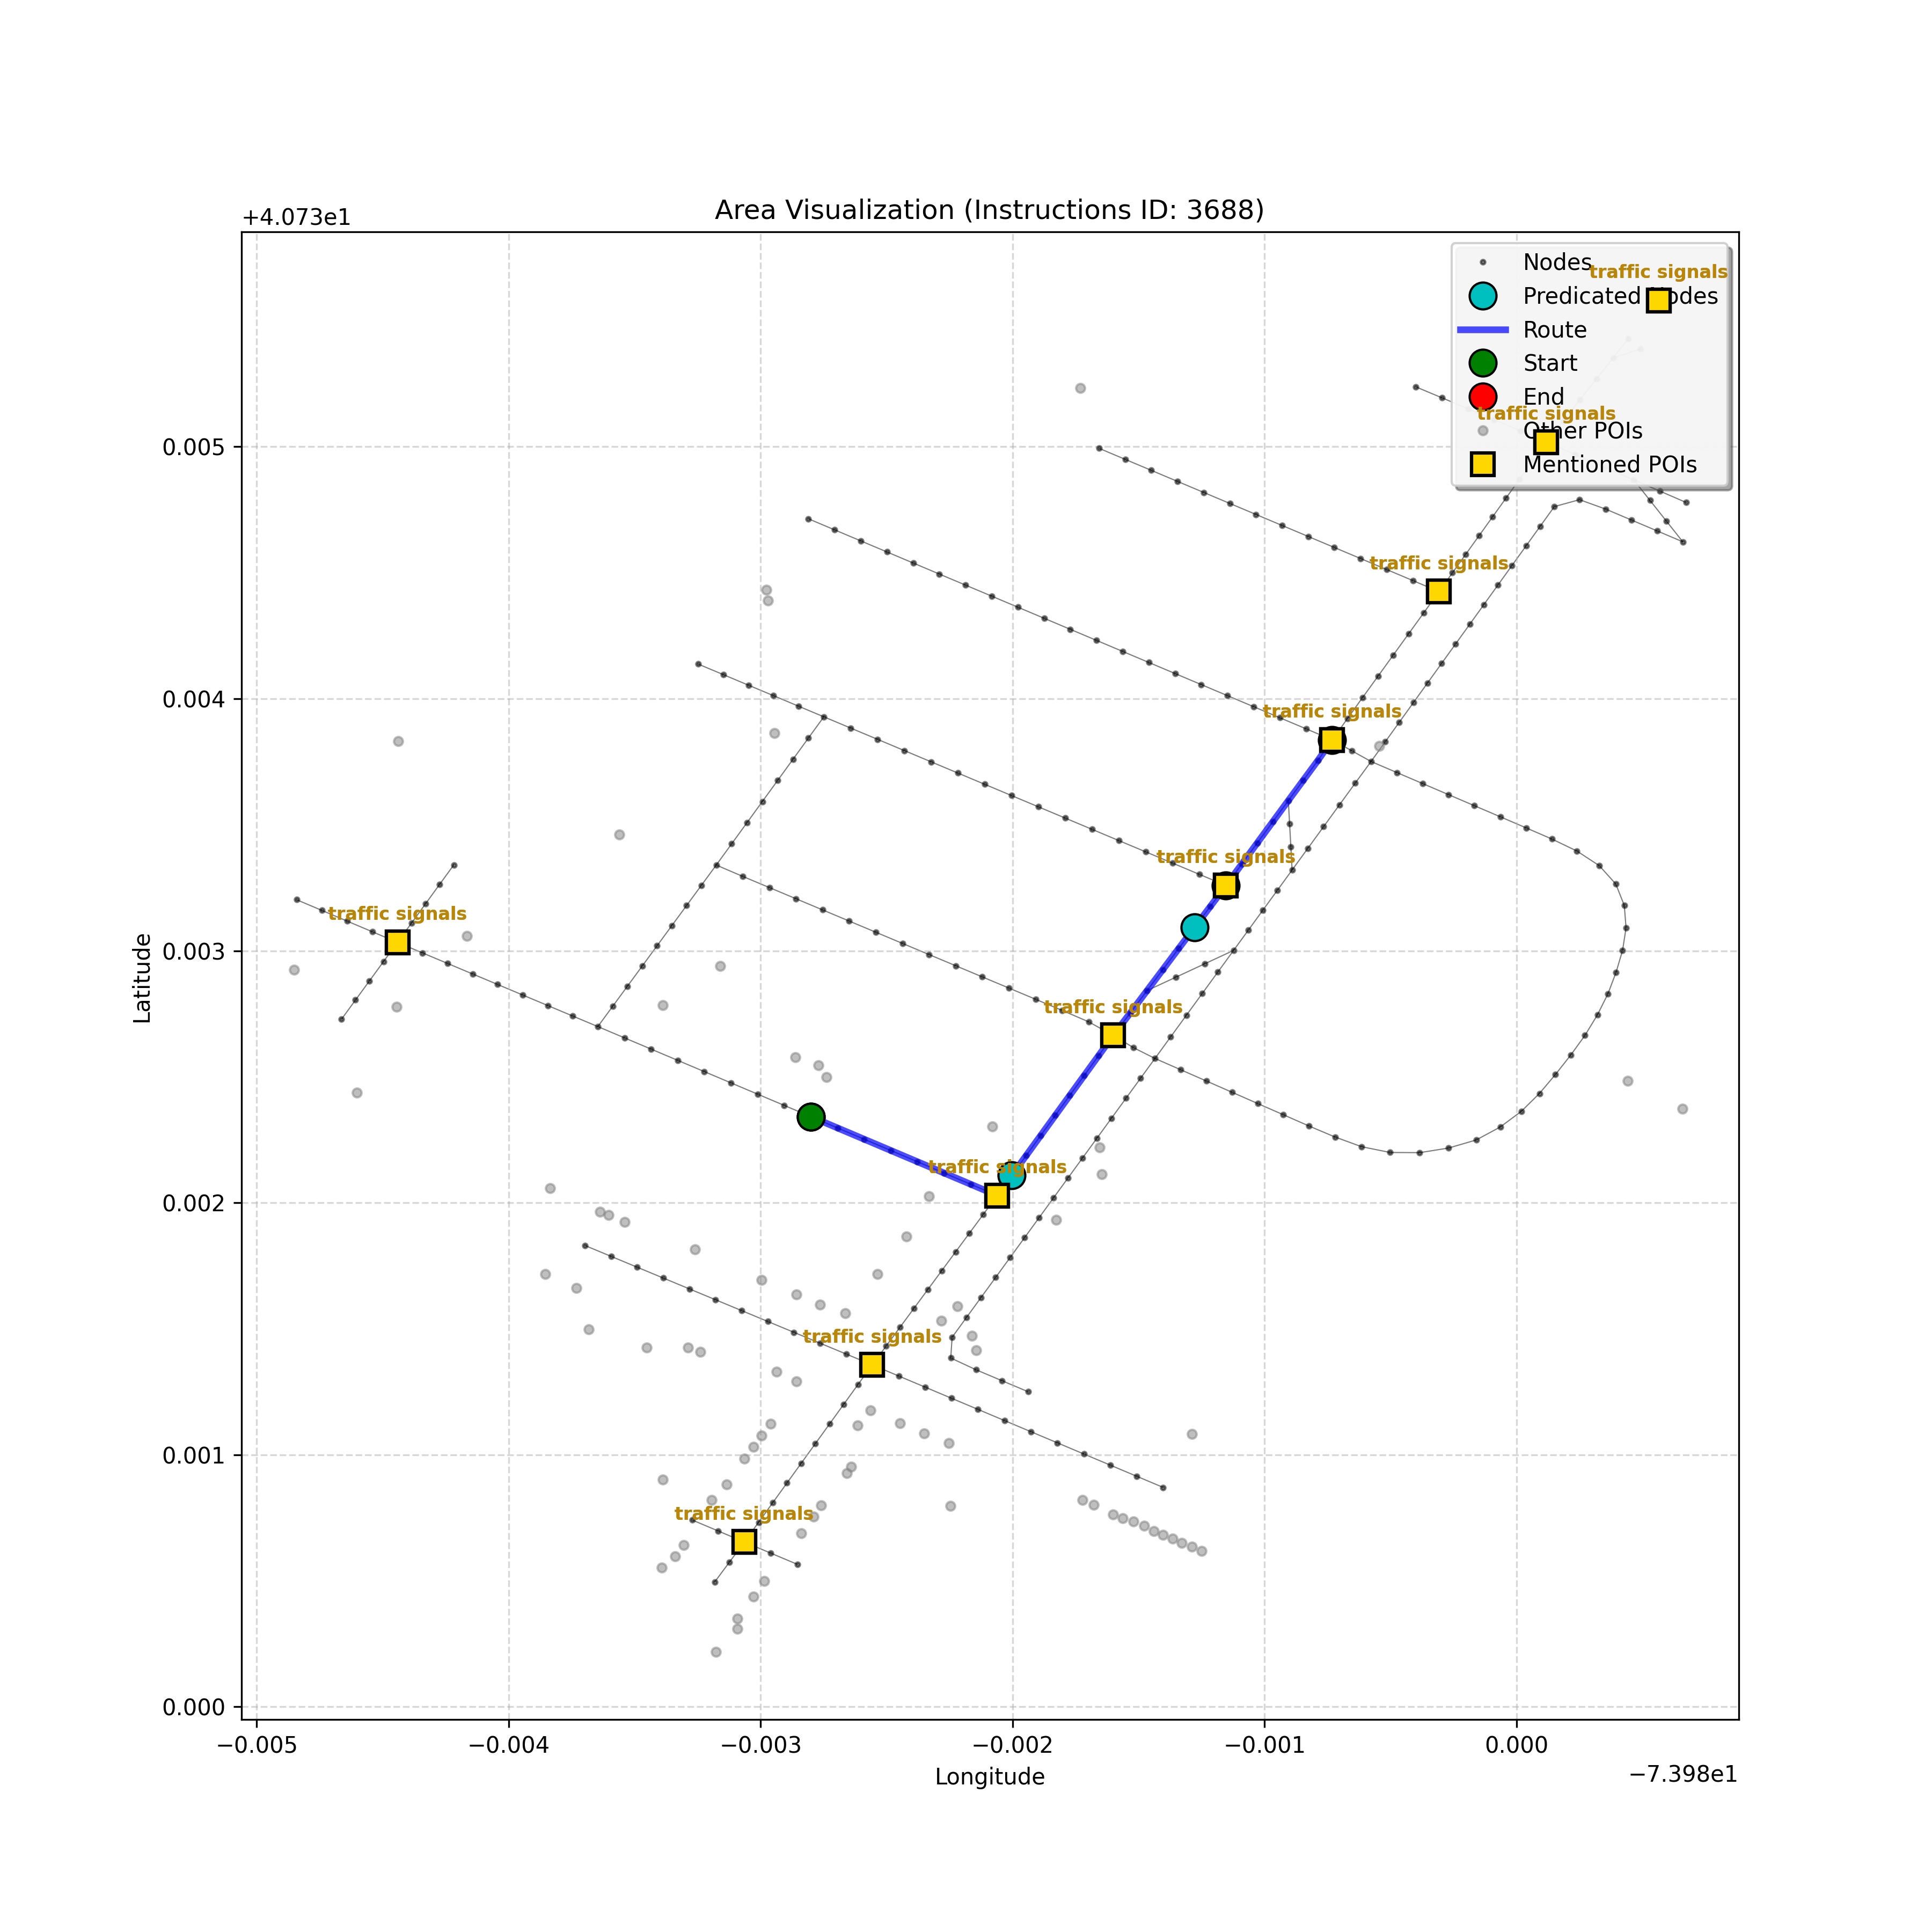Click the traffic signals marker at the route's corner
The height and width of the screenshot is (1932, 1932).
coord(996,1195)
